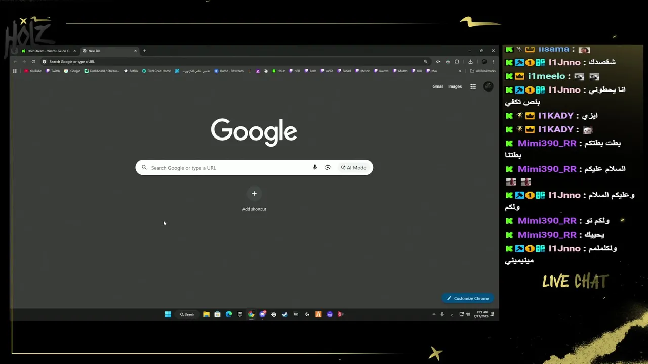The width and height of the screenshot is (648, 364).
Task: Select the New Tab tab
Action: 109,51
